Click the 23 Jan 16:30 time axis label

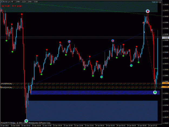point(37,126)
